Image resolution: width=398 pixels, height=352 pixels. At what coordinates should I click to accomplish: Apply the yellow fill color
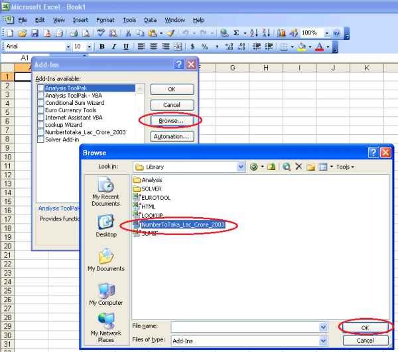coord(302,46)
